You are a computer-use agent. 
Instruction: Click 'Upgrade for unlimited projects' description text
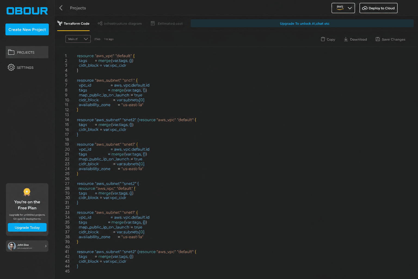point(27,217)
